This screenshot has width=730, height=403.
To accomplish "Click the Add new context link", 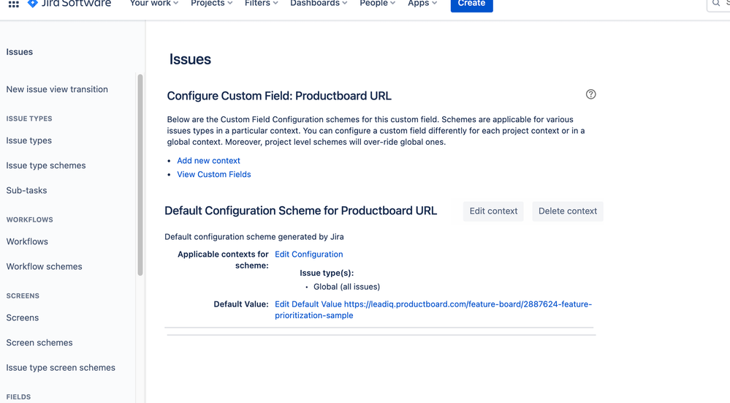I will pyautogui.click(x=208, y=161).
